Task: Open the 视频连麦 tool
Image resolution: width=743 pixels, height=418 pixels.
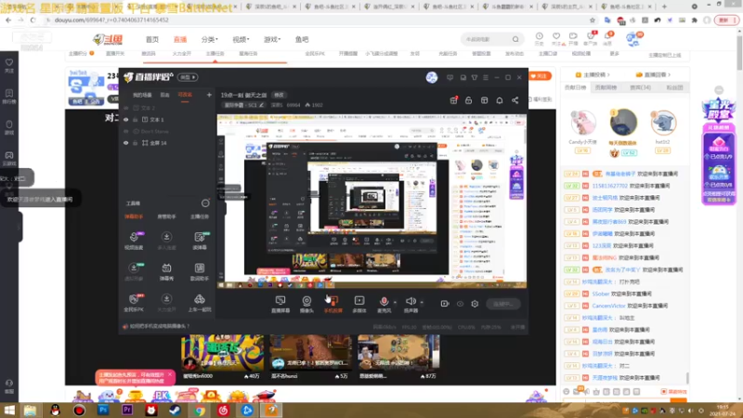Action: (x=134, y=241)
